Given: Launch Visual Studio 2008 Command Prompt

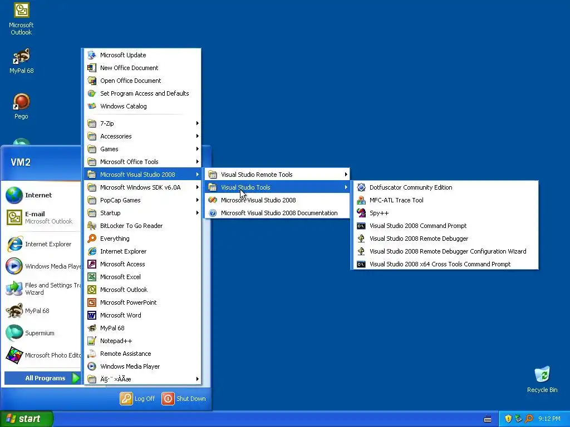Looking at the screenshot, I should [x=445, y=226].
